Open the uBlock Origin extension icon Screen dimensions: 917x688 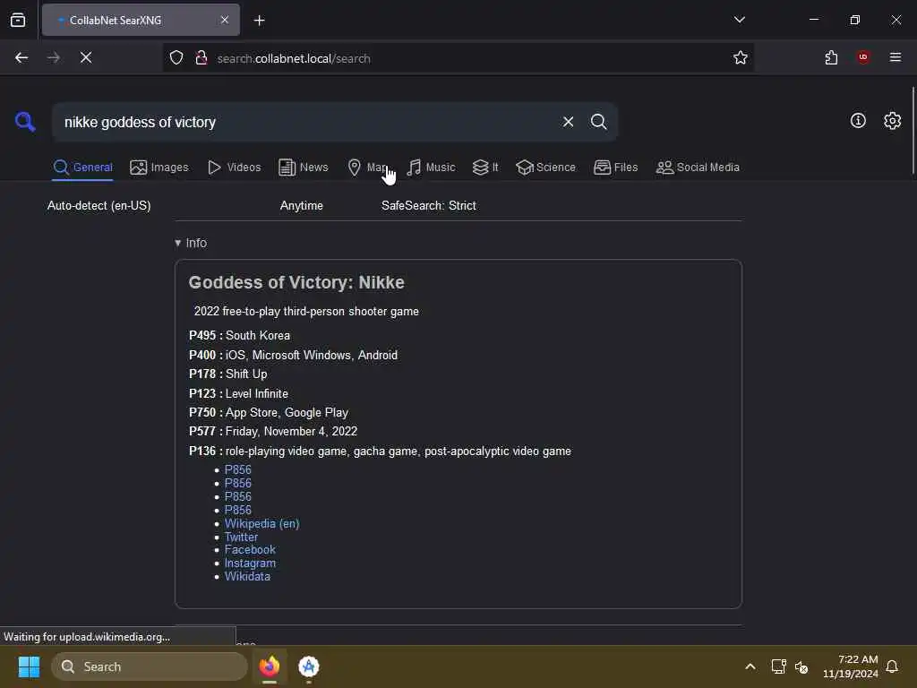(x=863, y=56)
